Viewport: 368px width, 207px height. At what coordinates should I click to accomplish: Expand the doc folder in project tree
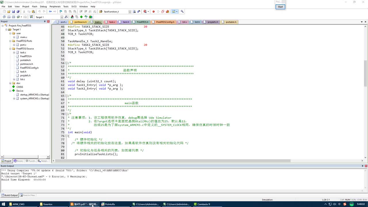pyautogui.click(x=10, y=83)
